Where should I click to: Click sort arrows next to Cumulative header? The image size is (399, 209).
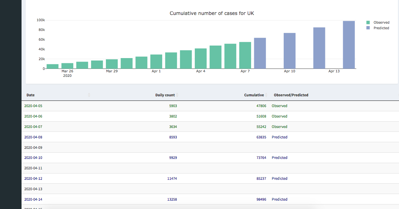pos(266,95)
